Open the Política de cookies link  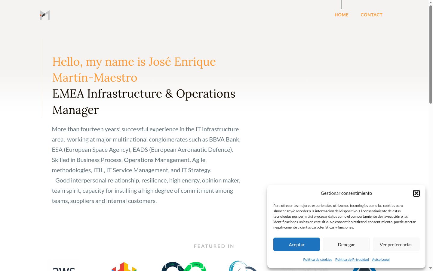pyautogui.click(x=318, y=260)
